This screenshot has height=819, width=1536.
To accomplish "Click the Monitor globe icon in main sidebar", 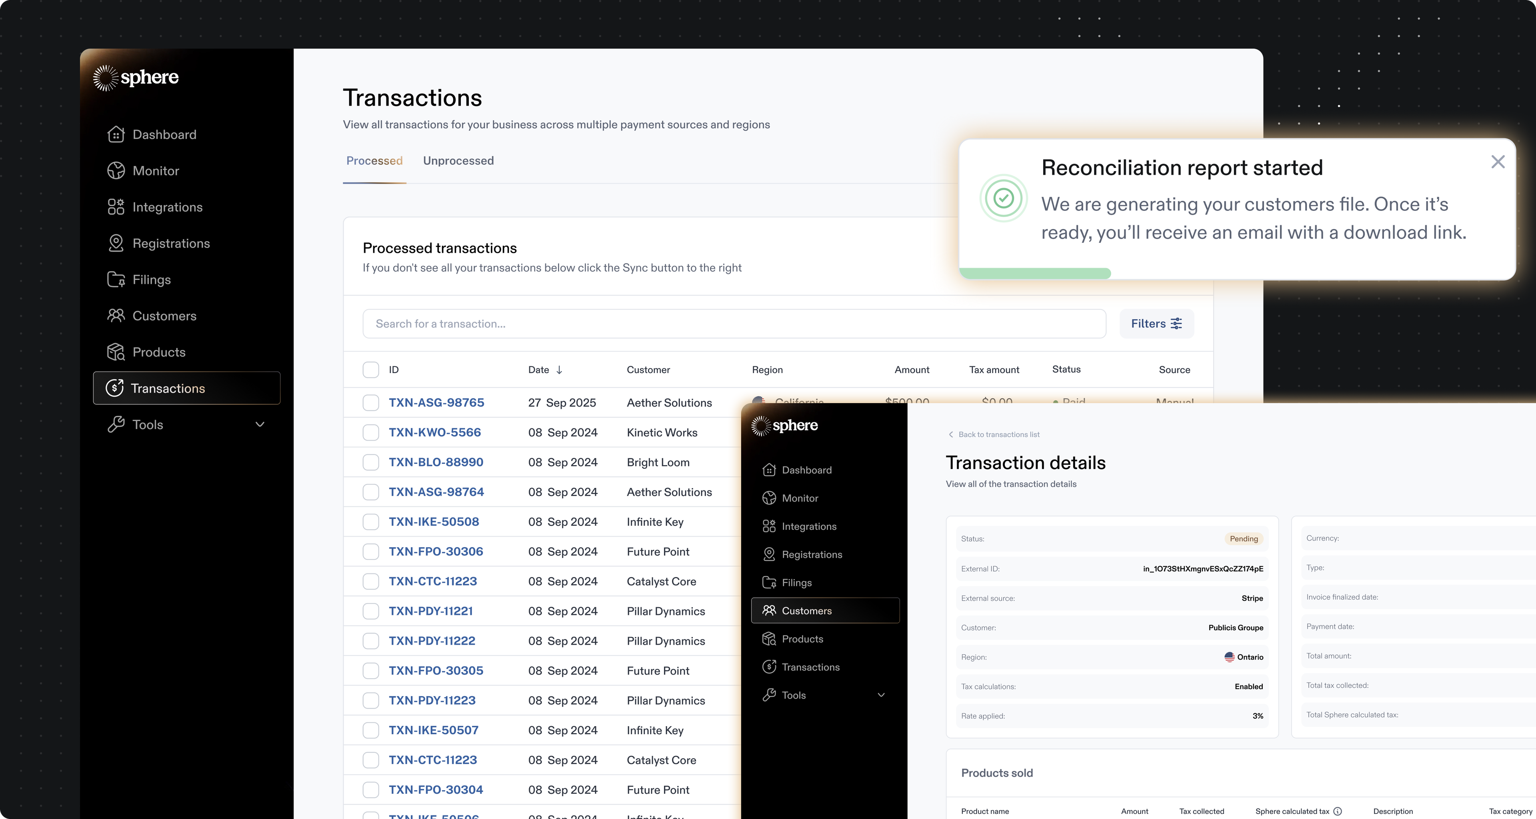I will [116, 171].
